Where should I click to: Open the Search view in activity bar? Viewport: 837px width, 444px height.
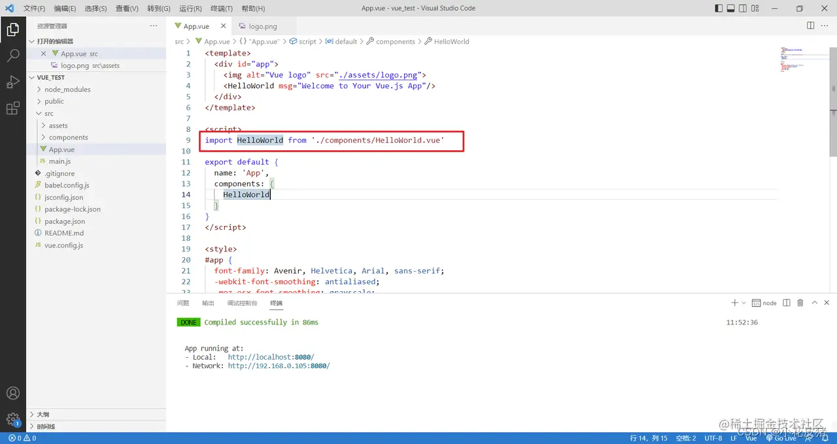click(12, 55)
